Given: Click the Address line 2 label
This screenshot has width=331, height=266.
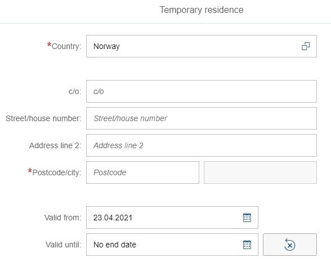Looking at the screenshot, I should tap(55, 145).
